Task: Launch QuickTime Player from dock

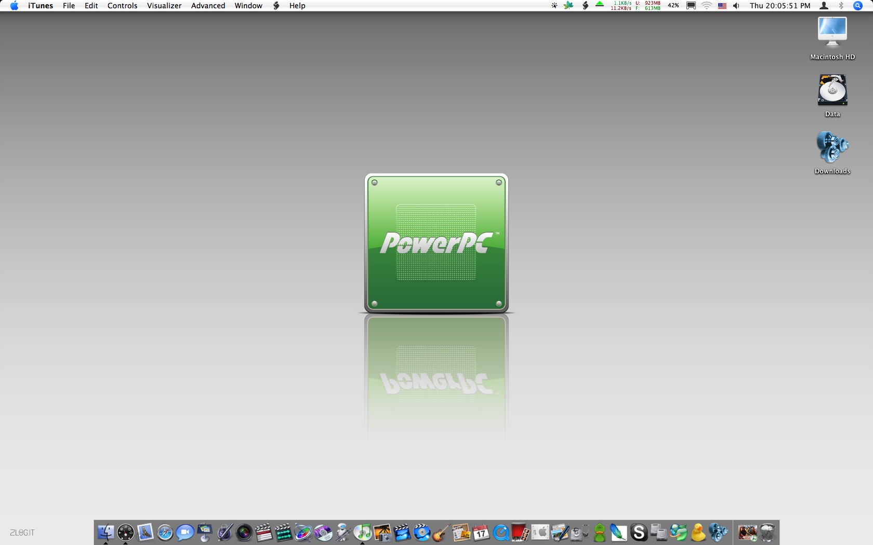Action: [x=500, y=533]
